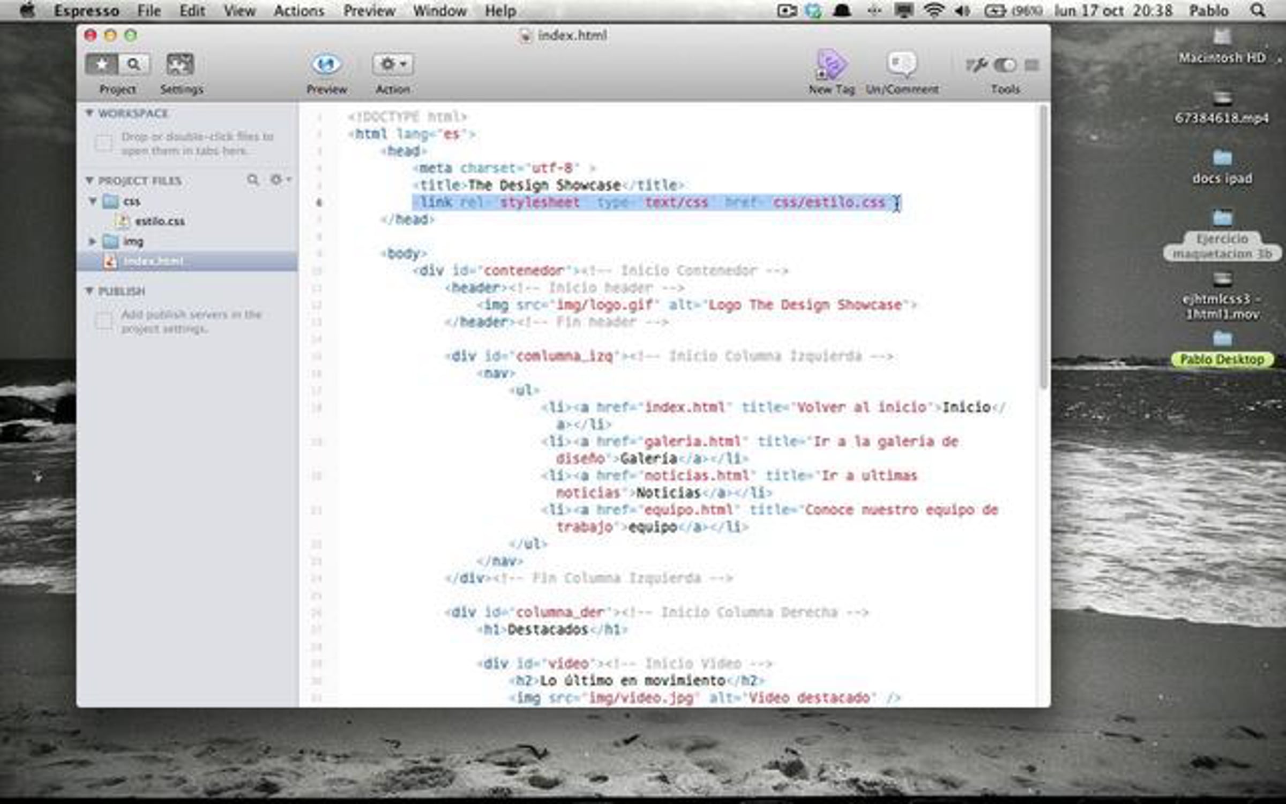Click the New Tag icon
The width and height of the screenshot is (1286, 804).
coord(831,65)
